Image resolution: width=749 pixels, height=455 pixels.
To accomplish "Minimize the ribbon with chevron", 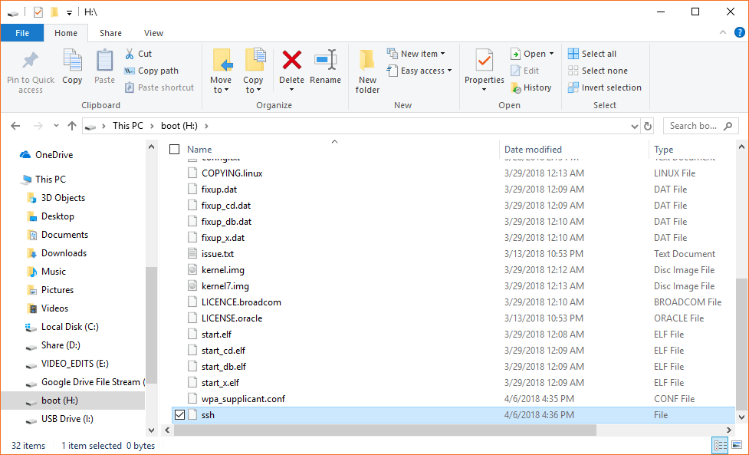I will [x=723, y=32].
